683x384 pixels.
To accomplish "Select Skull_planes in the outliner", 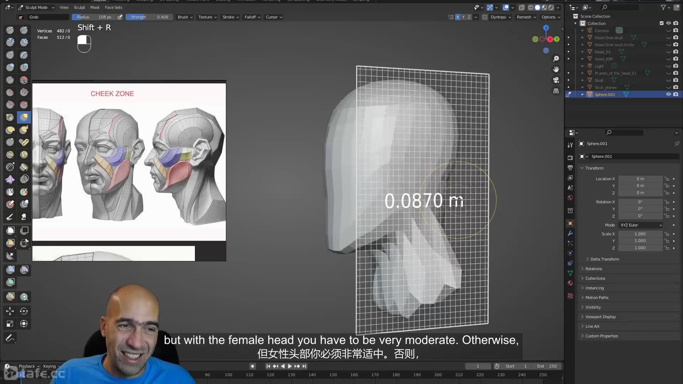I will pyautogui.click(x=605, y=87).
